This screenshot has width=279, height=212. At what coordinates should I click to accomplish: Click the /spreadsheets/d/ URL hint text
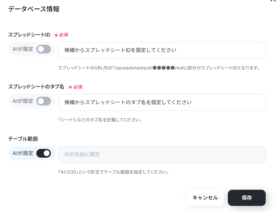[x=159, y=68]
